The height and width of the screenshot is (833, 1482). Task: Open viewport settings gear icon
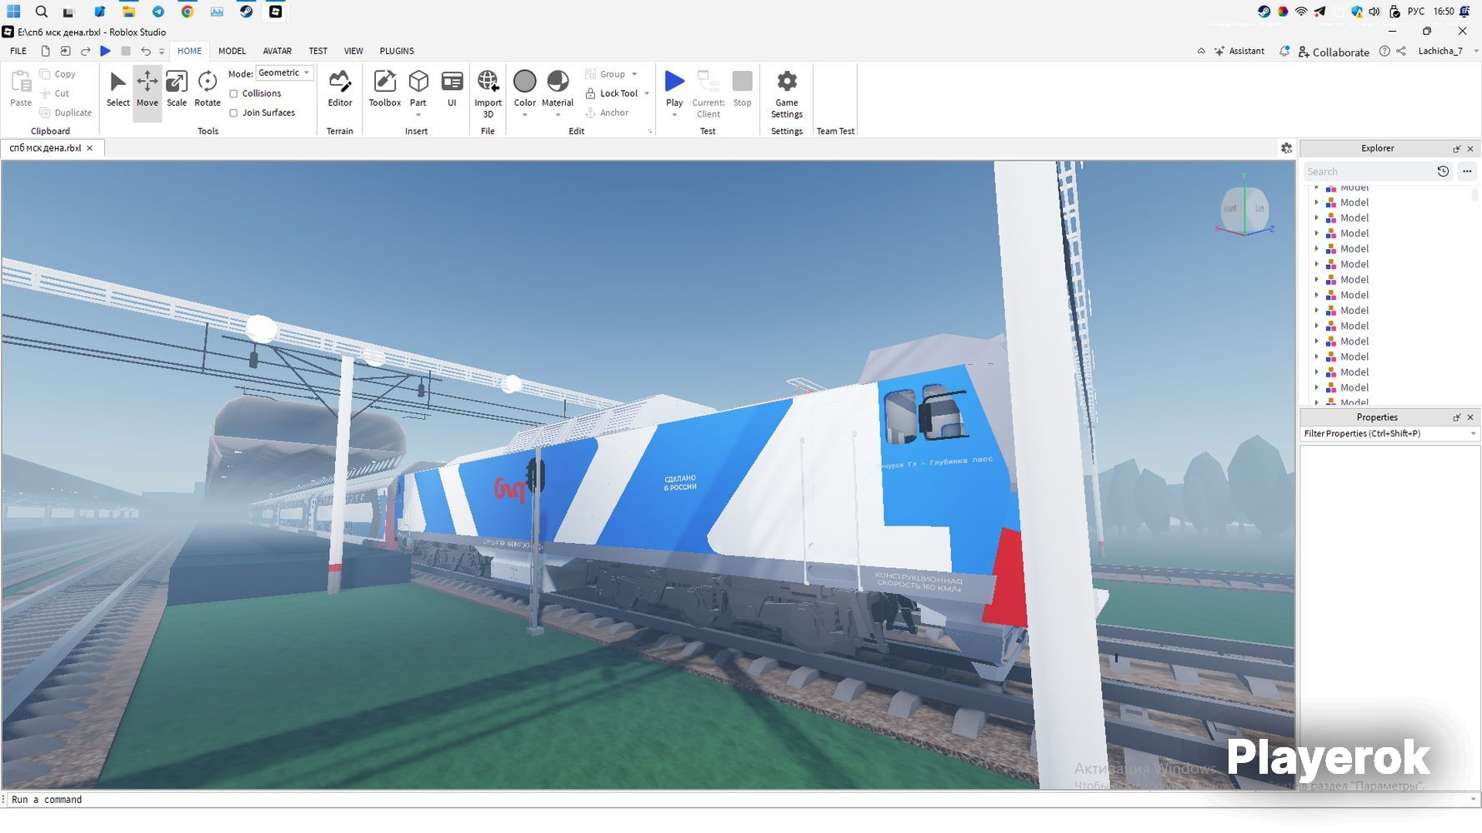click(1286, 148)
